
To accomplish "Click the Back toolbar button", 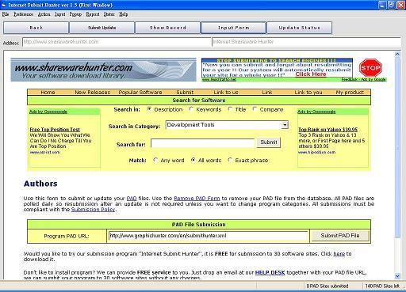I will click(36, 28).
